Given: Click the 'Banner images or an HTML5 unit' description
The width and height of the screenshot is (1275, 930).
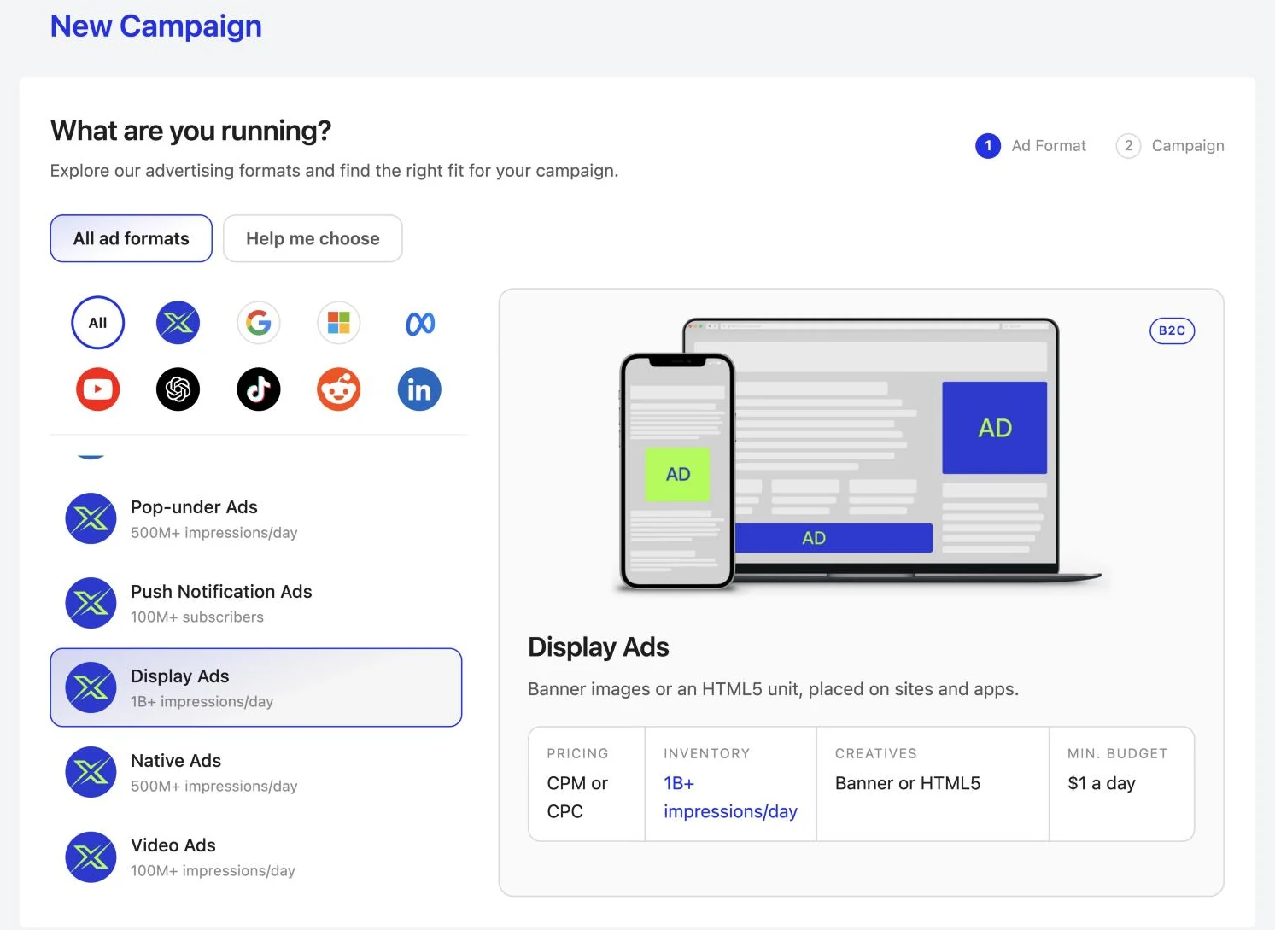Looking at the screenshot, I should 774,689.
